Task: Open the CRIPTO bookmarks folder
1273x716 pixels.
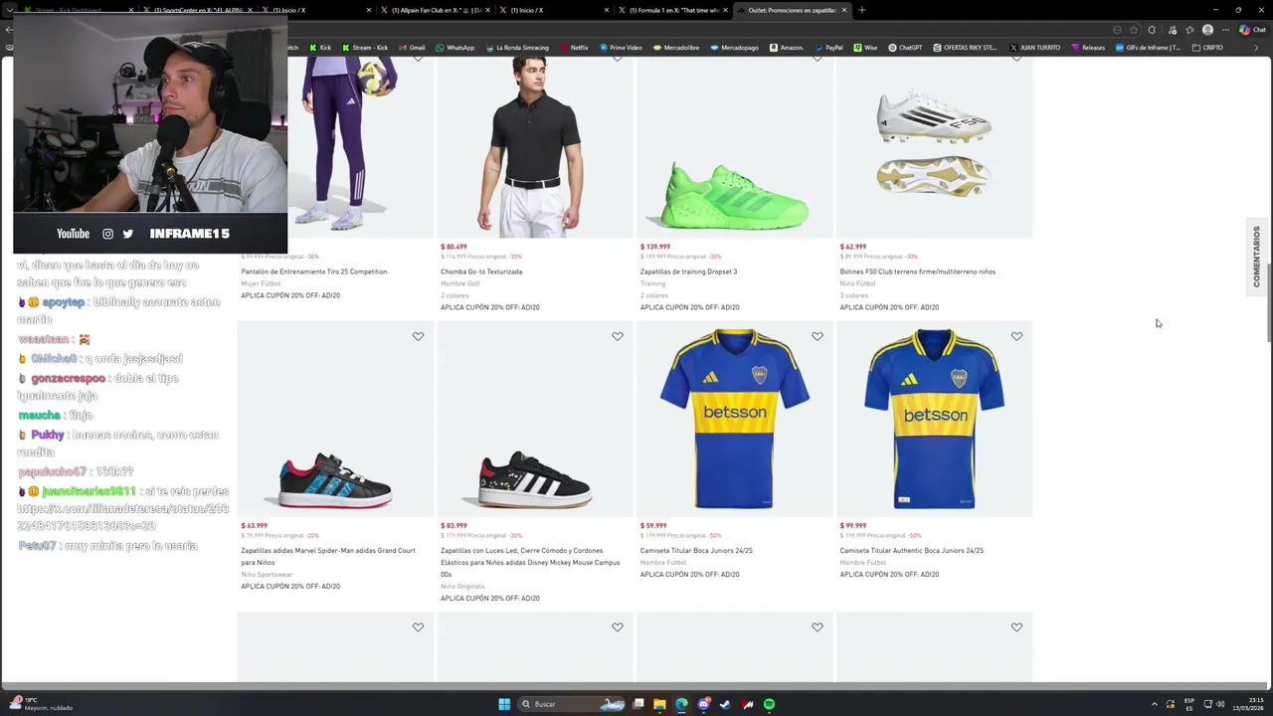Action: (x=1207, y=48)
